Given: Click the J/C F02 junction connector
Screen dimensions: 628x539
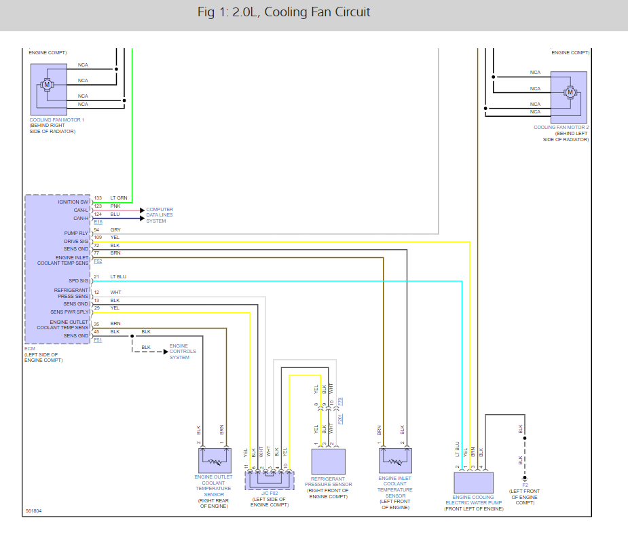Looking at the screenshot, I should pos(270,481).
